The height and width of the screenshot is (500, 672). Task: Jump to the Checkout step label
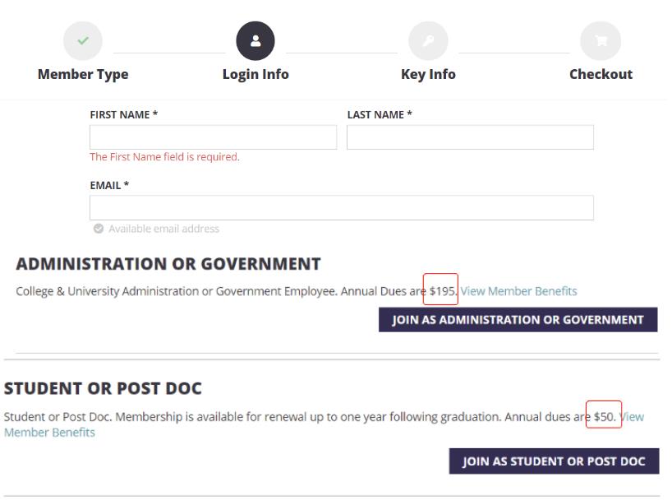point(601,74)
